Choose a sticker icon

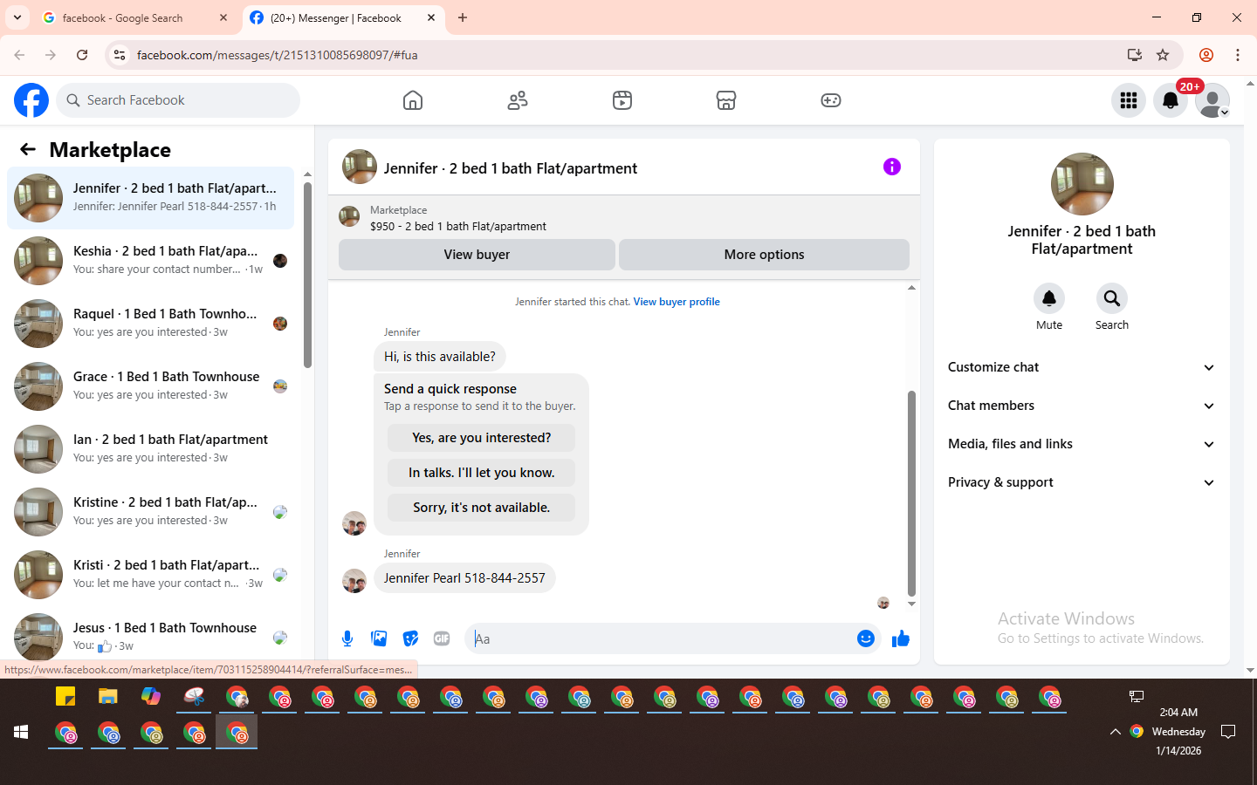(410, 638)
